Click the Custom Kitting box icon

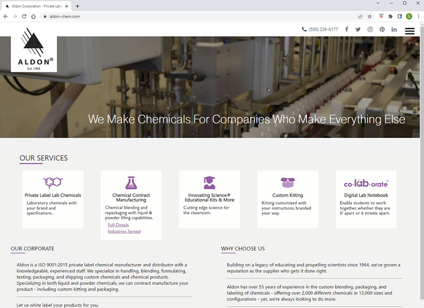pos(288,182)
